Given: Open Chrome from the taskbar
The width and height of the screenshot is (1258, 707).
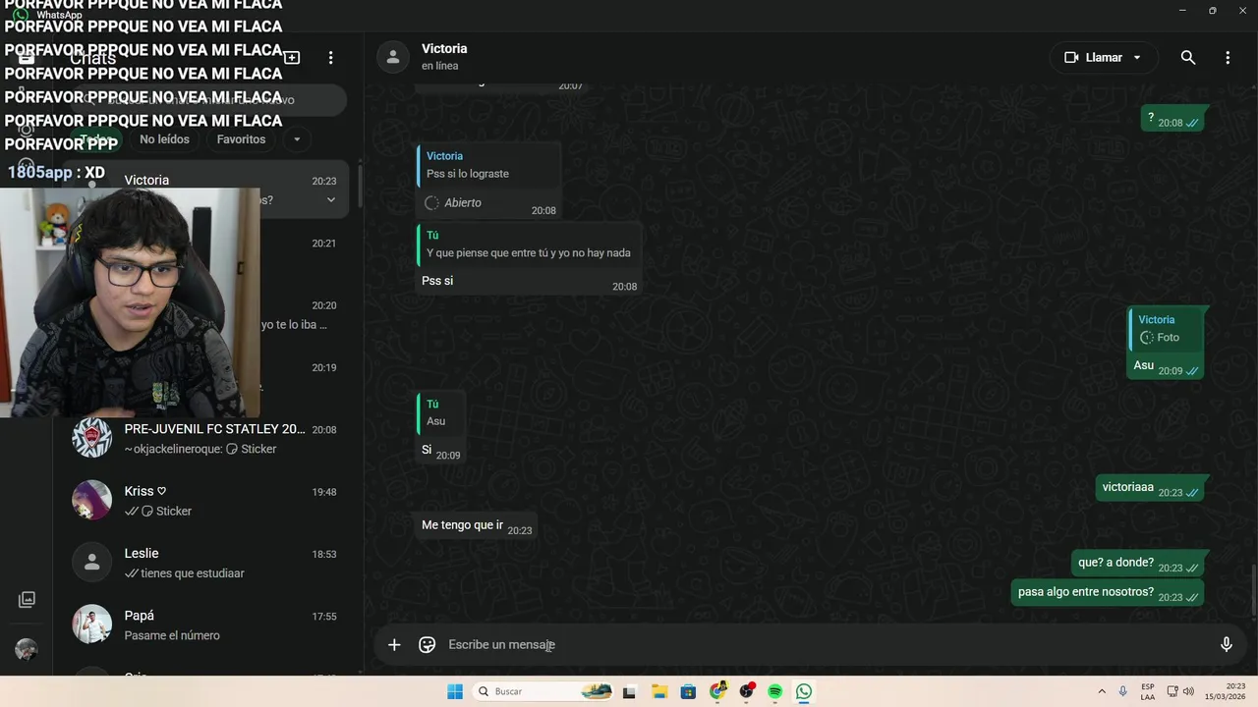Looking at the screenshot, I should 718,691.
